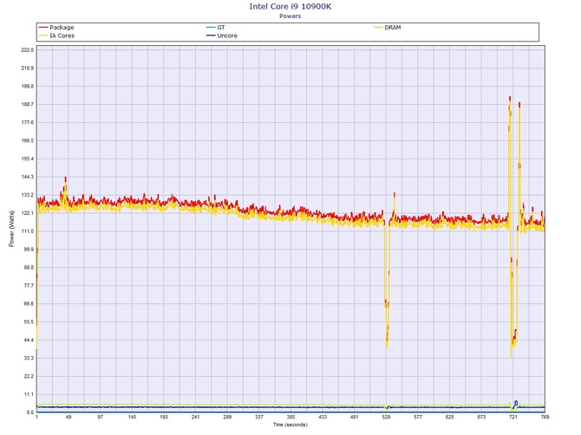
Task: Click the 385 time axis tick label
Action: 290,417
